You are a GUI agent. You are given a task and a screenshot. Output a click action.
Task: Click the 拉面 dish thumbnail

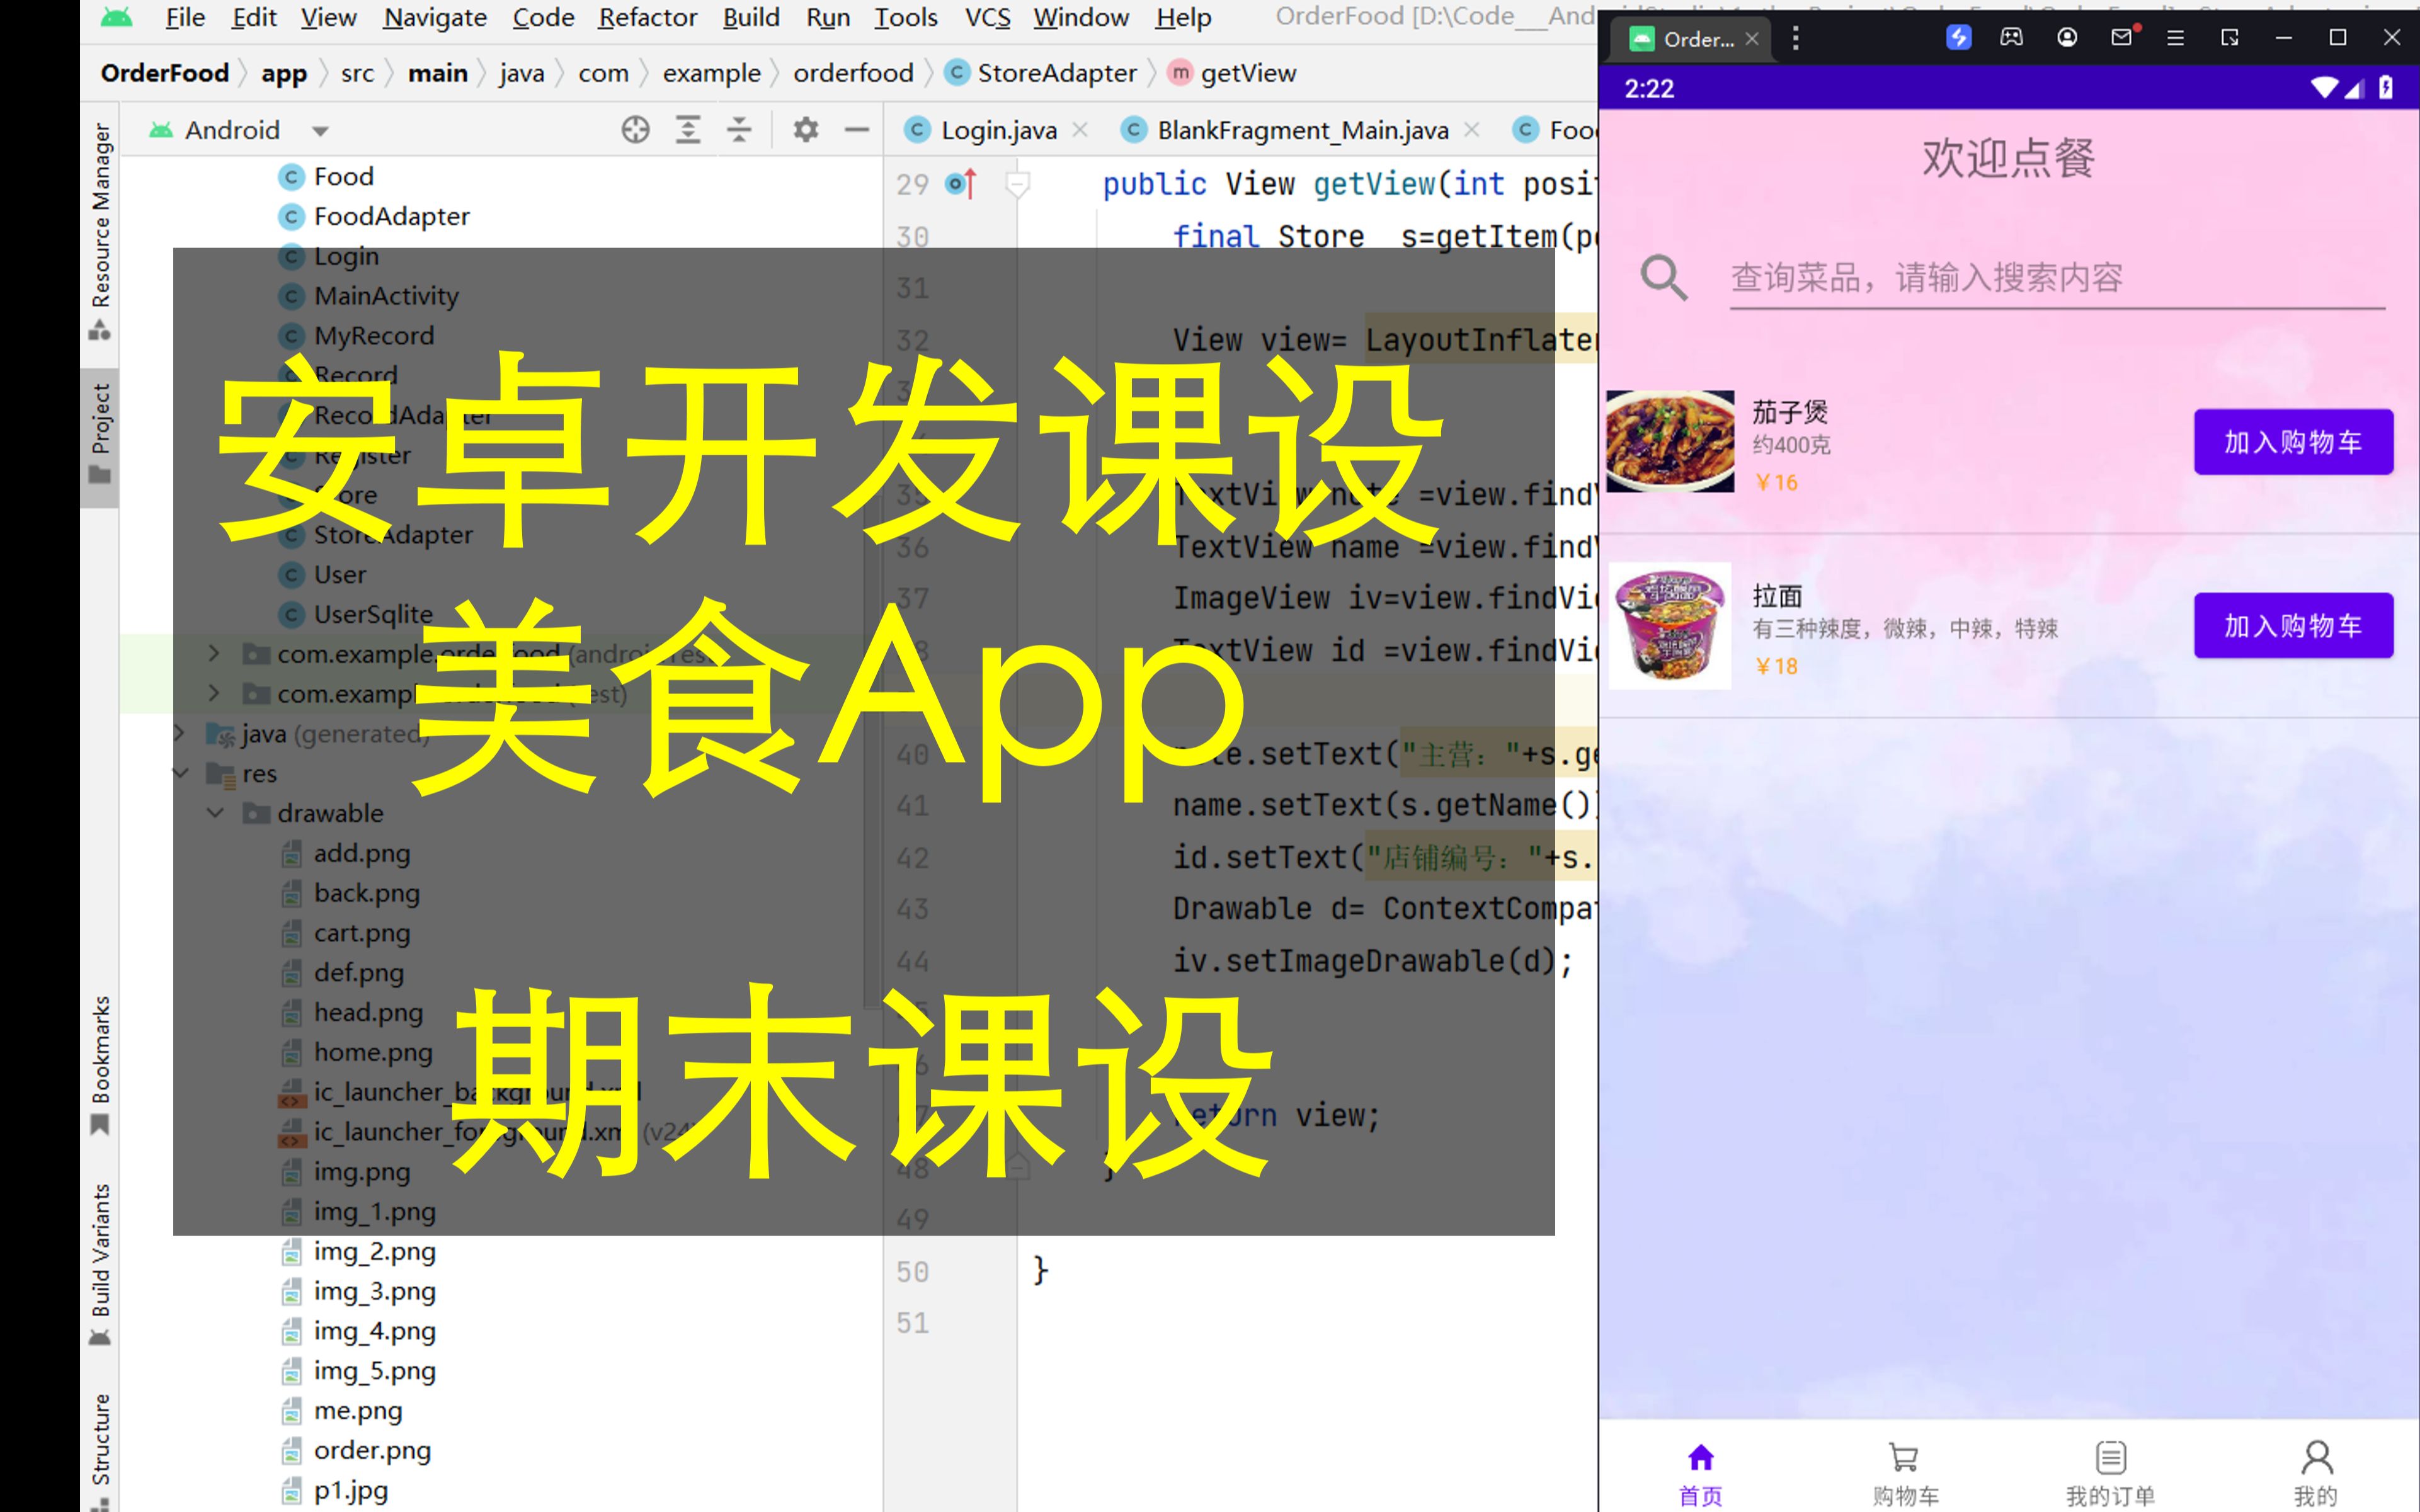[x=1670, y=625]
